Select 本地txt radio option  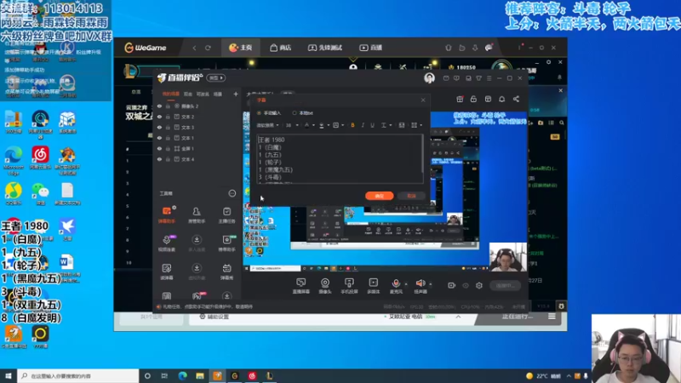pos(303,113)
